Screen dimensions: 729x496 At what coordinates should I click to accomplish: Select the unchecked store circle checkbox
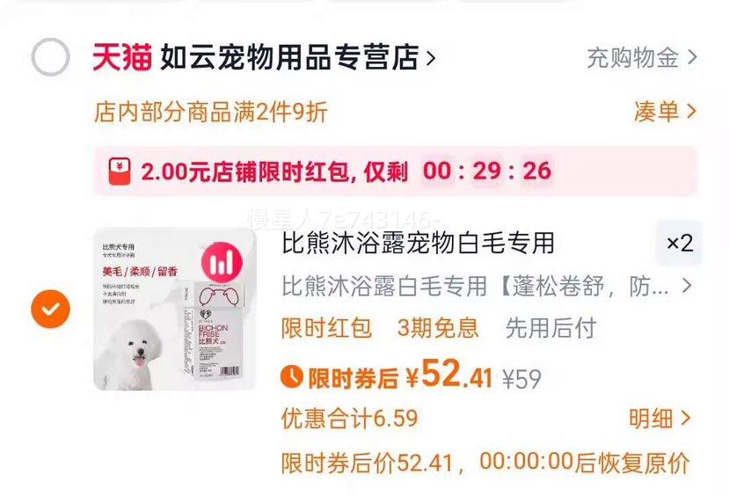coord(51,57)
